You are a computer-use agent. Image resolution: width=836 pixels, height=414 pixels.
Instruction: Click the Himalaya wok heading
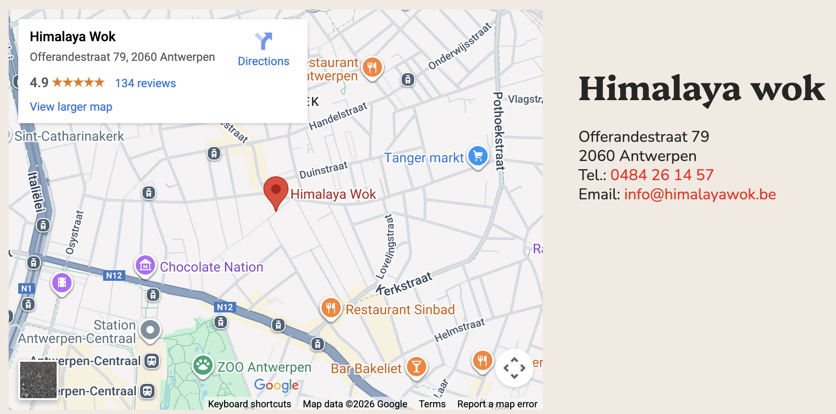tap(702, 89)
